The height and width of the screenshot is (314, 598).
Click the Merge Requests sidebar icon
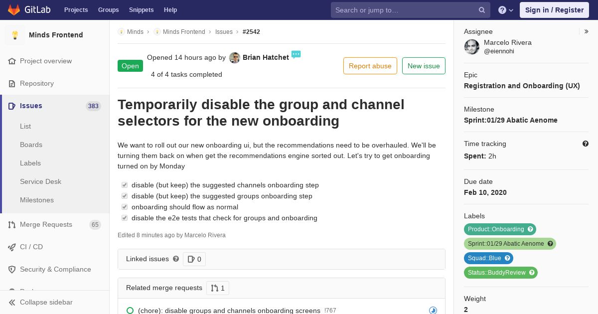12,224
